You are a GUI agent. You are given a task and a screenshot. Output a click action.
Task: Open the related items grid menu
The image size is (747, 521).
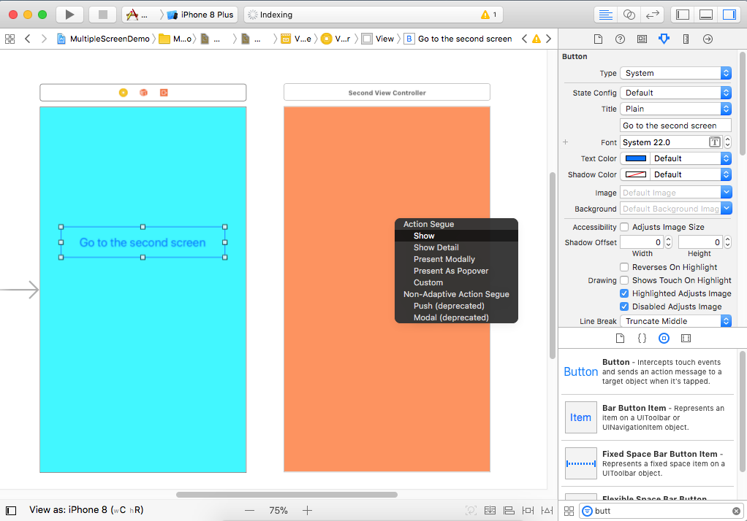tap(10, 39)
